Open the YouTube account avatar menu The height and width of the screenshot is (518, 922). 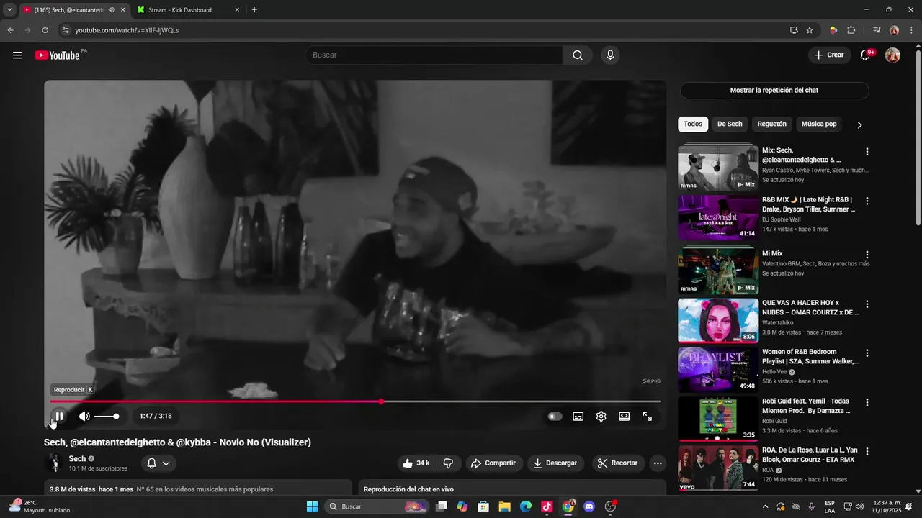[x=892, y=55]
